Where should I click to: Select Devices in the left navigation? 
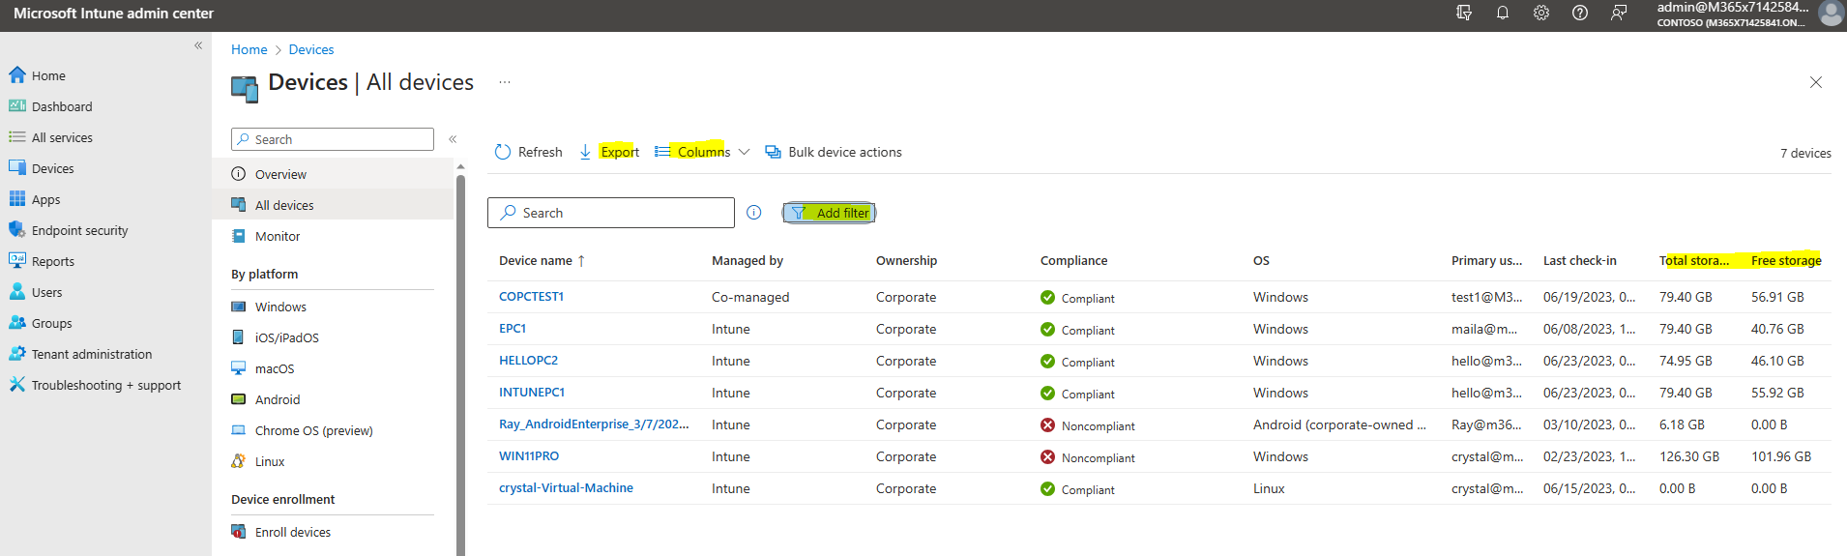[x=52, y=168]
